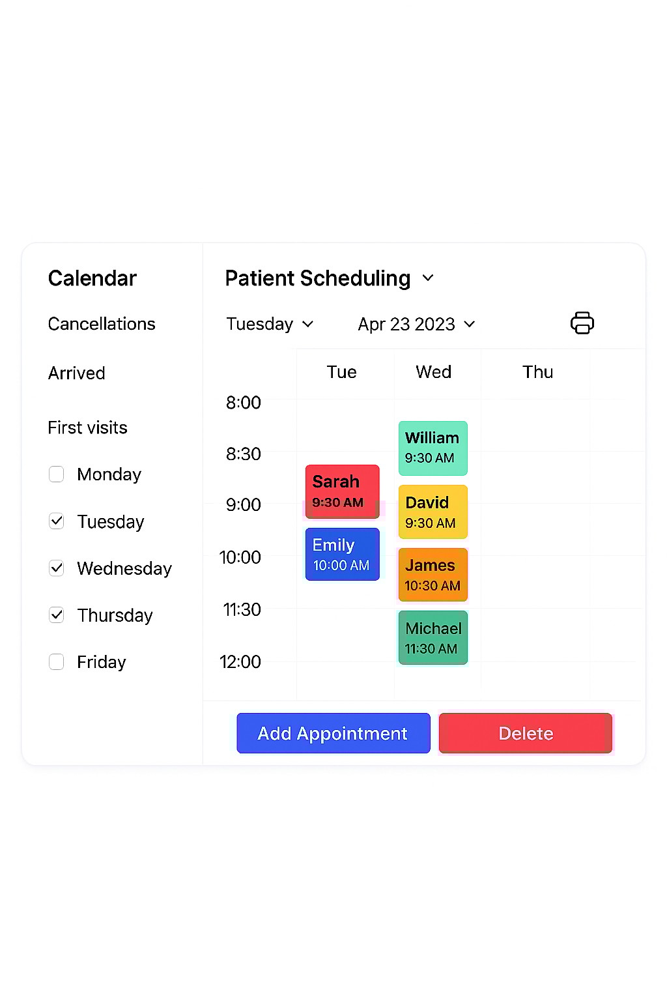The height and width of the screenshot is (1001, 667).
Task: Select Michael's 11:30 AM appointment
Action: 433,637
